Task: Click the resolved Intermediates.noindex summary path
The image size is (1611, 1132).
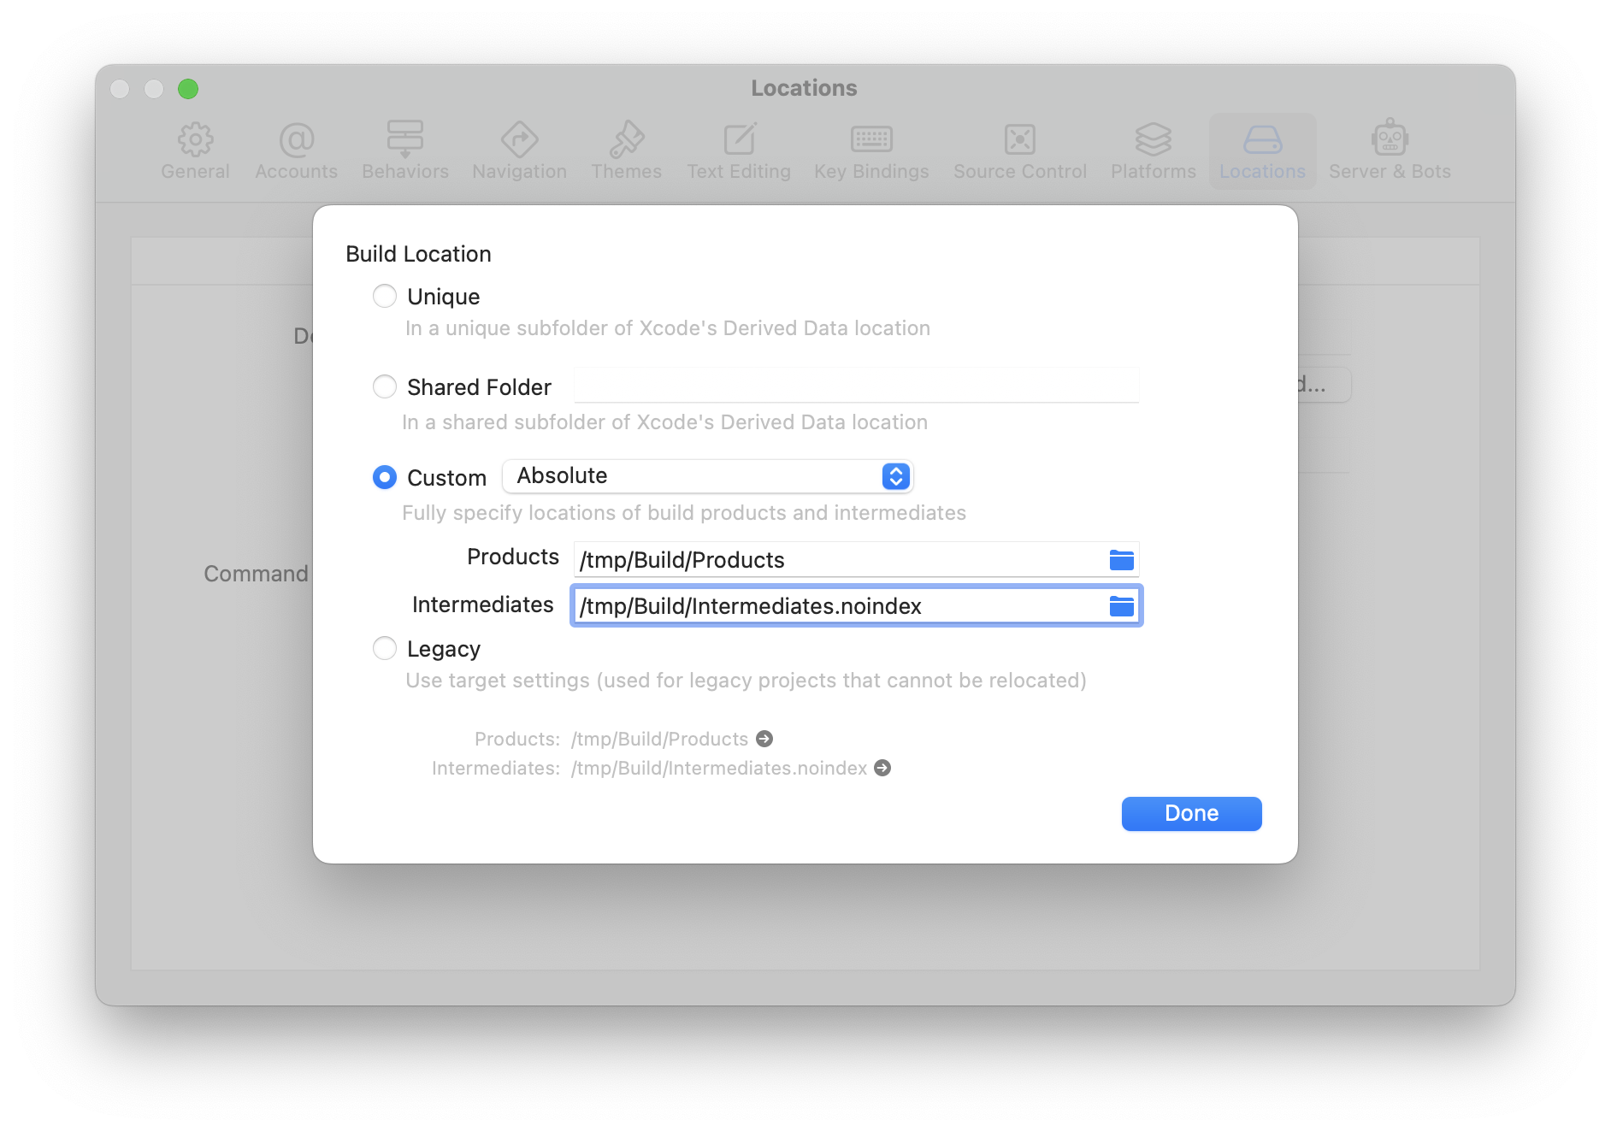Action: pyautogui.click(x=719, y=768)
